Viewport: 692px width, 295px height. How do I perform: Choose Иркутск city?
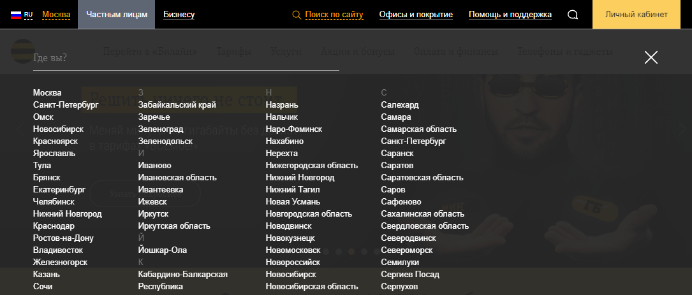[x=153, y=214]
